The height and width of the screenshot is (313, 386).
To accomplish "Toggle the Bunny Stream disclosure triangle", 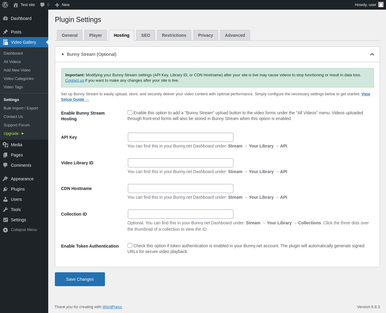I will tap(63, 54).
